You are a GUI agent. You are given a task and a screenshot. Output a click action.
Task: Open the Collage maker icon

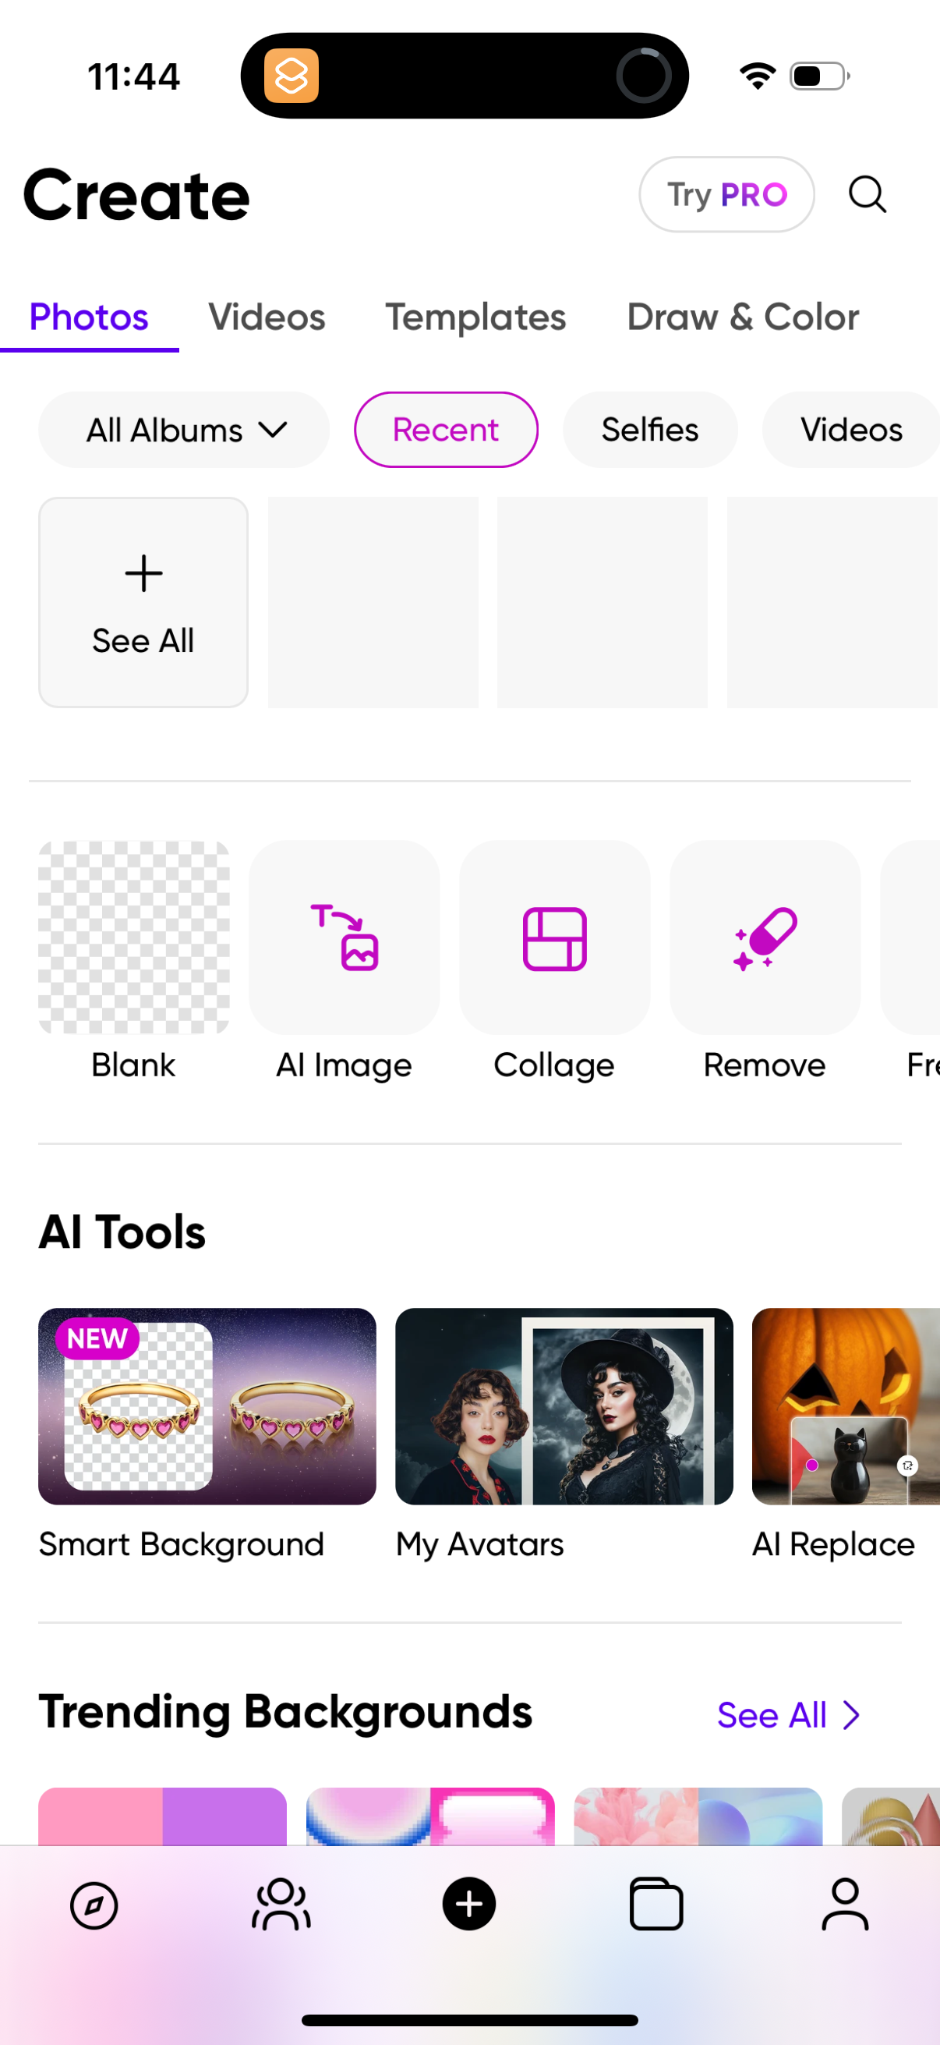[554, 938]
